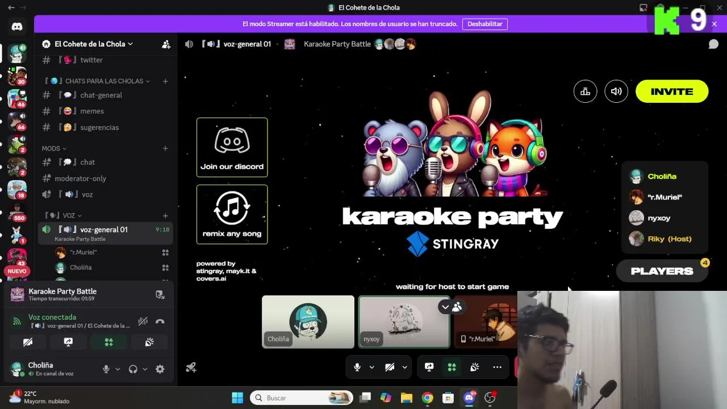Click the PLAYERS button
This screenshot has width=727, height=409.
pos(662,271)
